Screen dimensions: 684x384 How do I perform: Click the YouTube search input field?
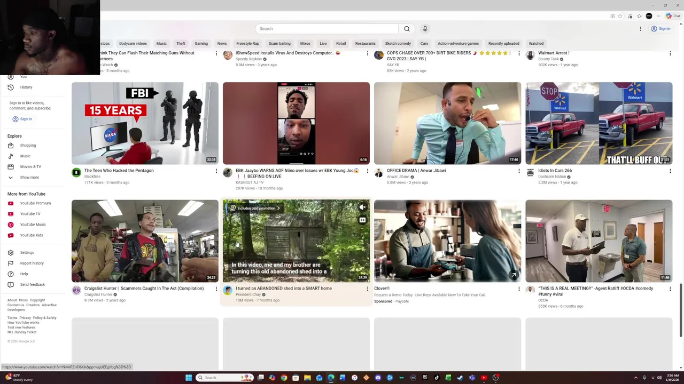coord(327,29)
